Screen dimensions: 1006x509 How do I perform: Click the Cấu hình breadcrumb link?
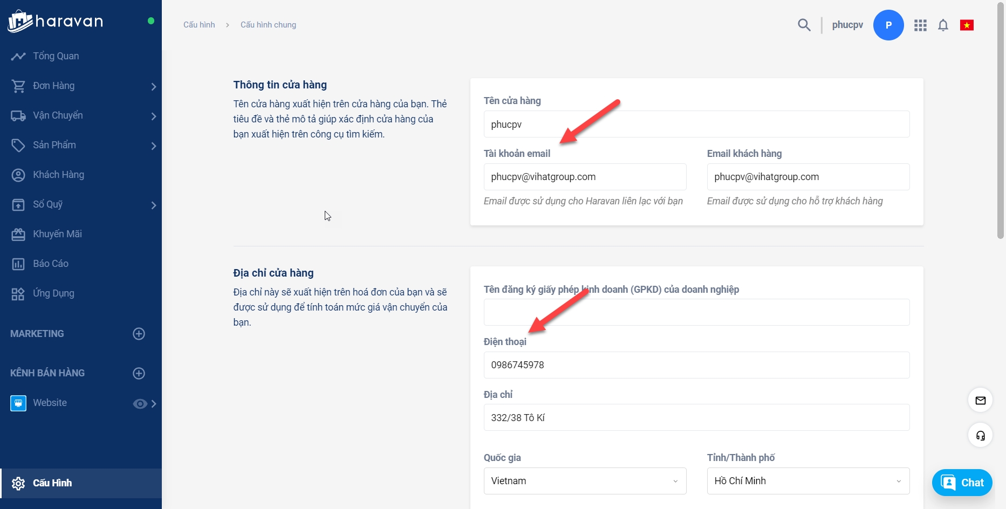tap(199, 25)
